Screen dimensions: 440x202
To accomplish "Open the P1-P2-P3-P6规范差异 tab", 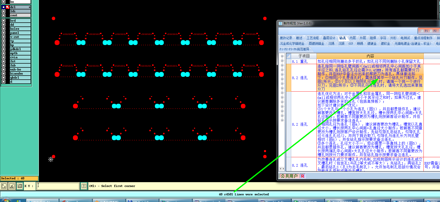I will coord(294,49).
